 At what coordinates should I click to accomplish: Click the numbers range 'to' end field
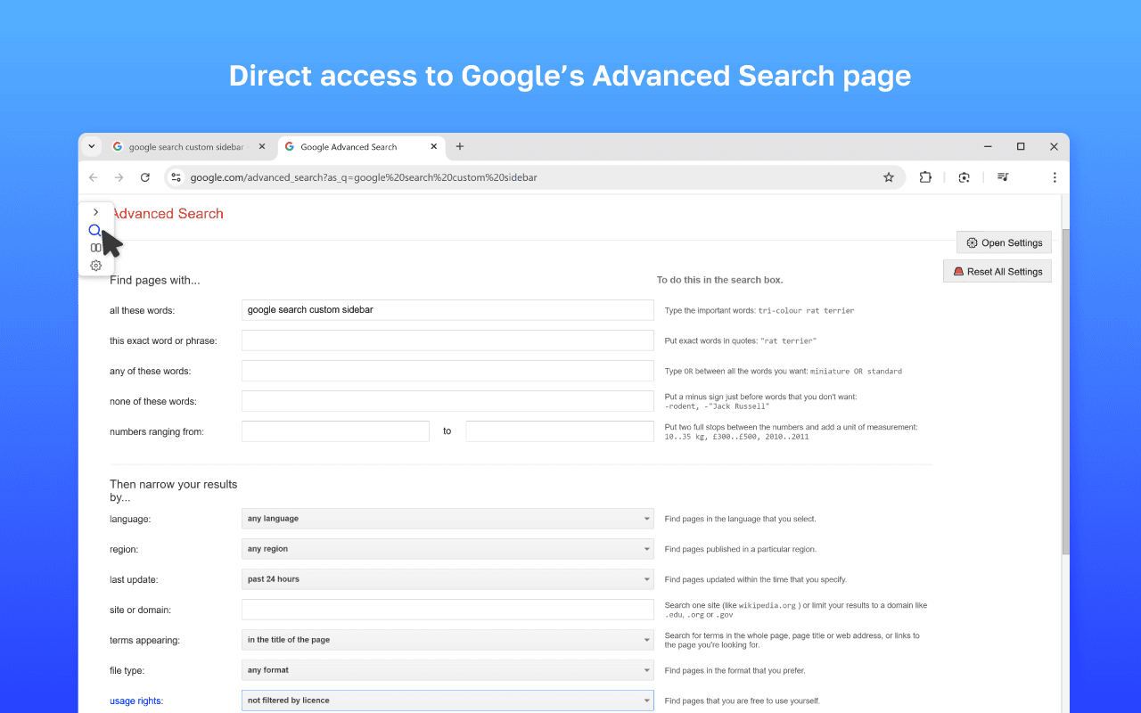click(x=560, y=431)
